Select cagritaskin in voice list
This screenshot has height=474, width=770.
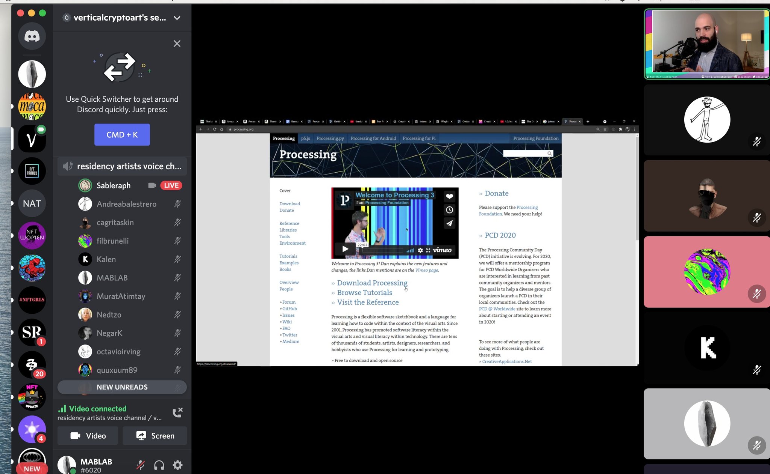[115, 223]
